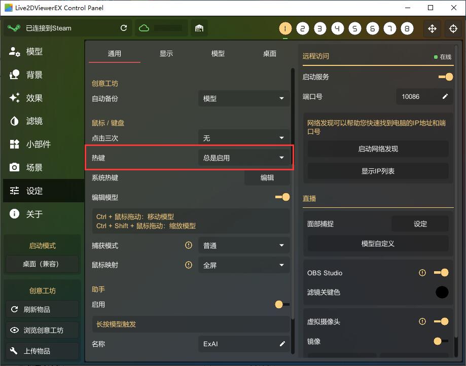Switch to the 桌面 tab
Screen dimensions: 466x366
(270, 53)
